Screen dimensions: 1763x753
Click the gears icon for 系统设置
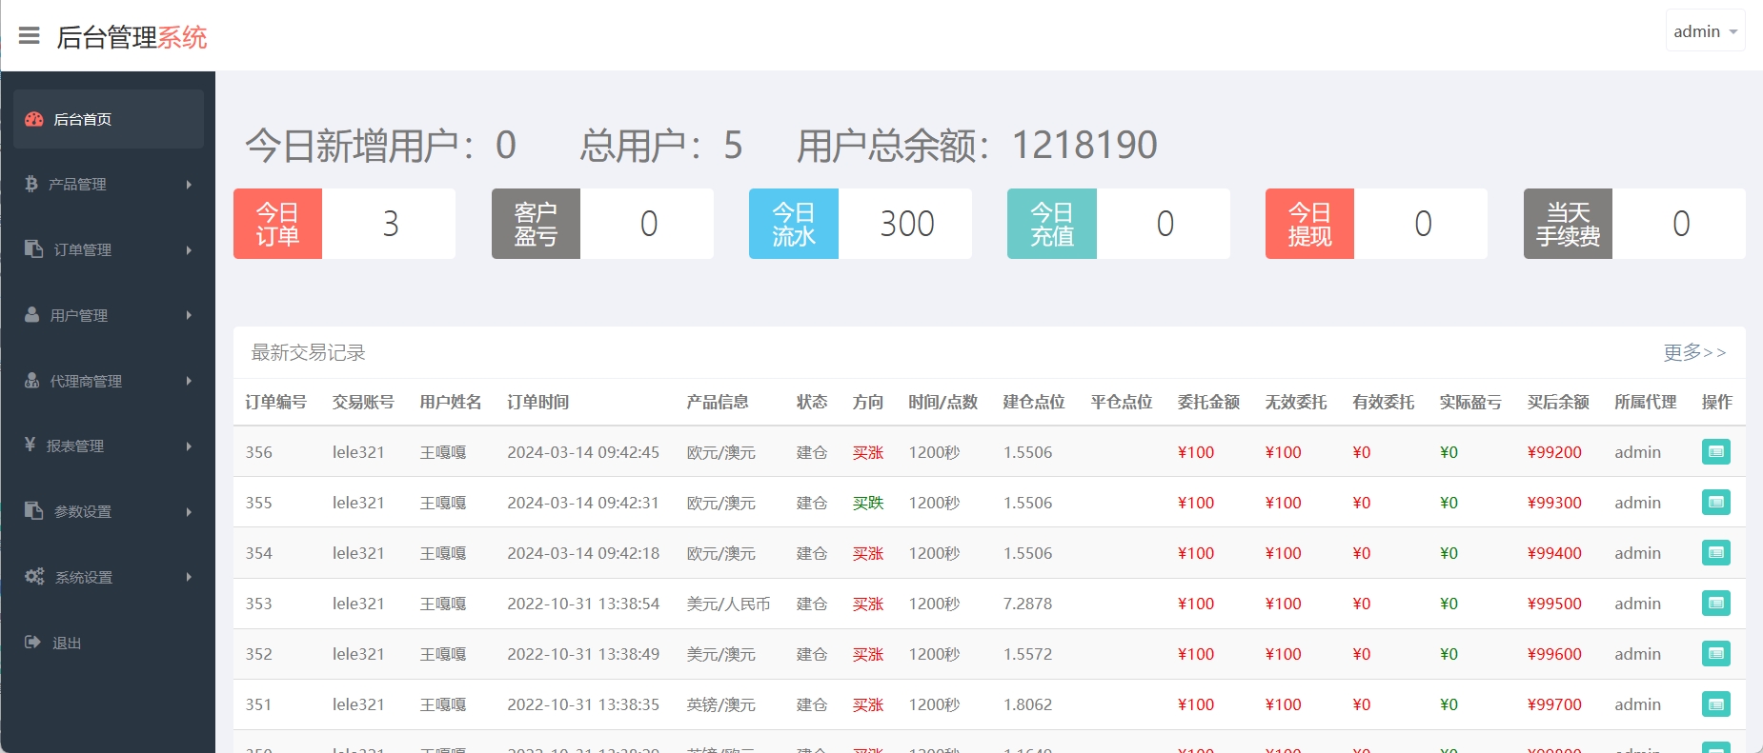click(34, 576)
